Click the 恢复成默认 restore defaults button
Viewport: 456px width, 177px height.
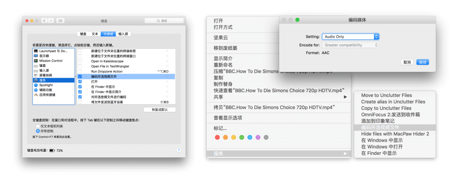pyautogui.click(x=160, y=110)
